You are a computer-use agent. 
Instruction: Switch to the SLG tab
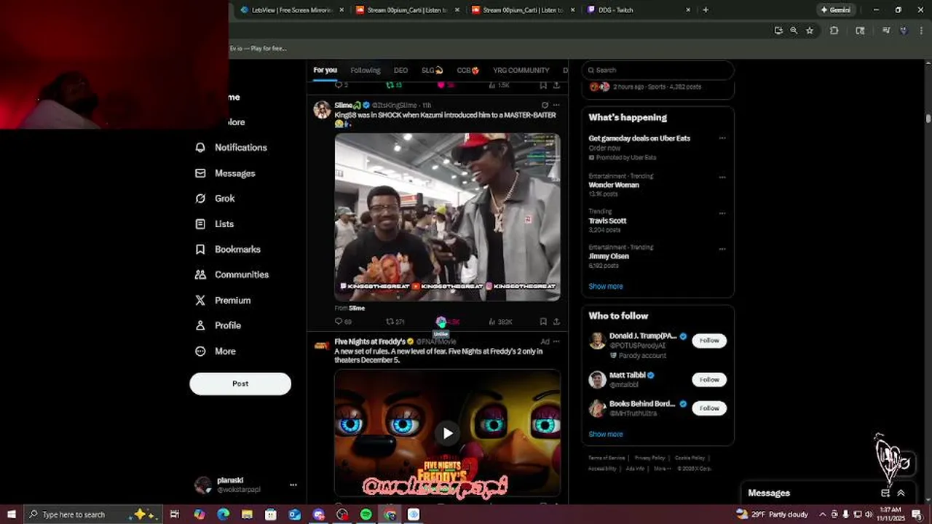[432, 71]
